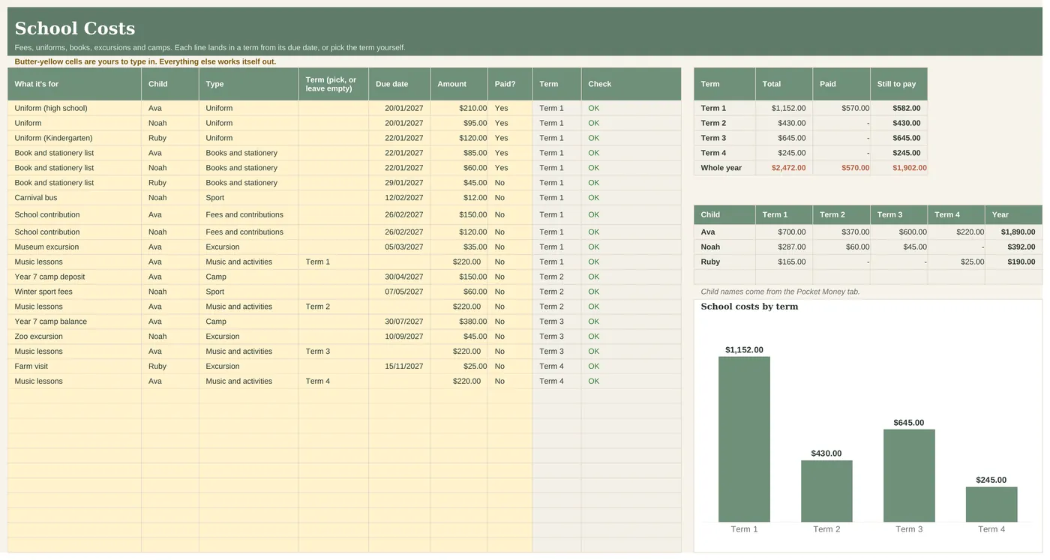Viewport: 1050px width, 560px height.
Task: Select Ruby's $190.00 year total
Action: tap(1013, 262)
